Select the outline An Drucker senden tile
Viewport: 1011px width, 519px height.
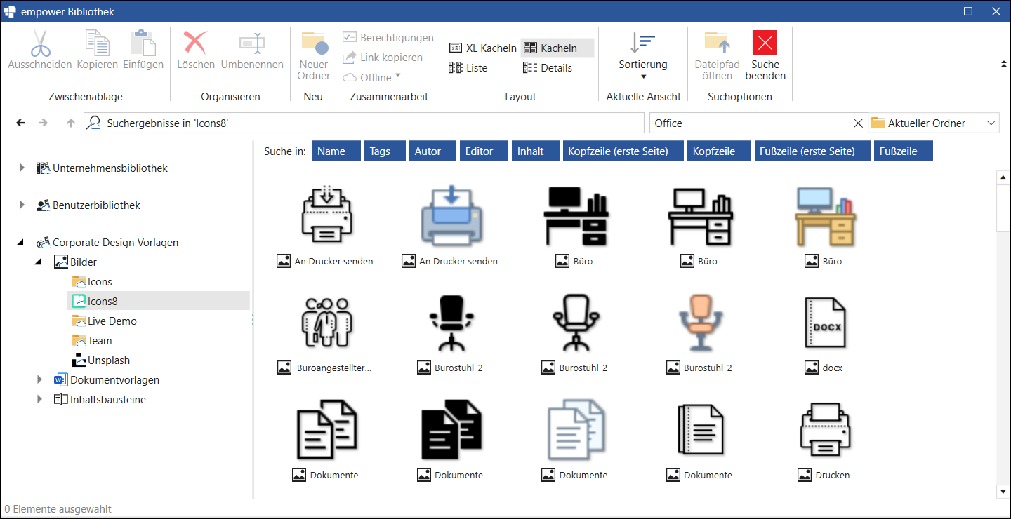(326, 226)
